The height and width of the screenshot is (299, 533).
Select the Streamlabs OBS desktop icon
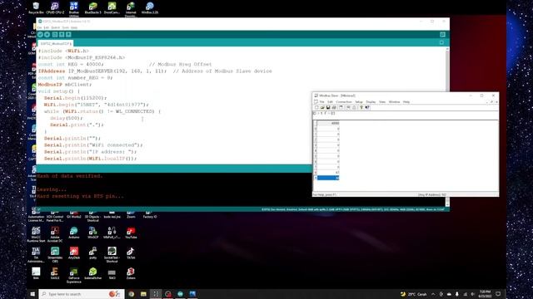tap(55, 255)
